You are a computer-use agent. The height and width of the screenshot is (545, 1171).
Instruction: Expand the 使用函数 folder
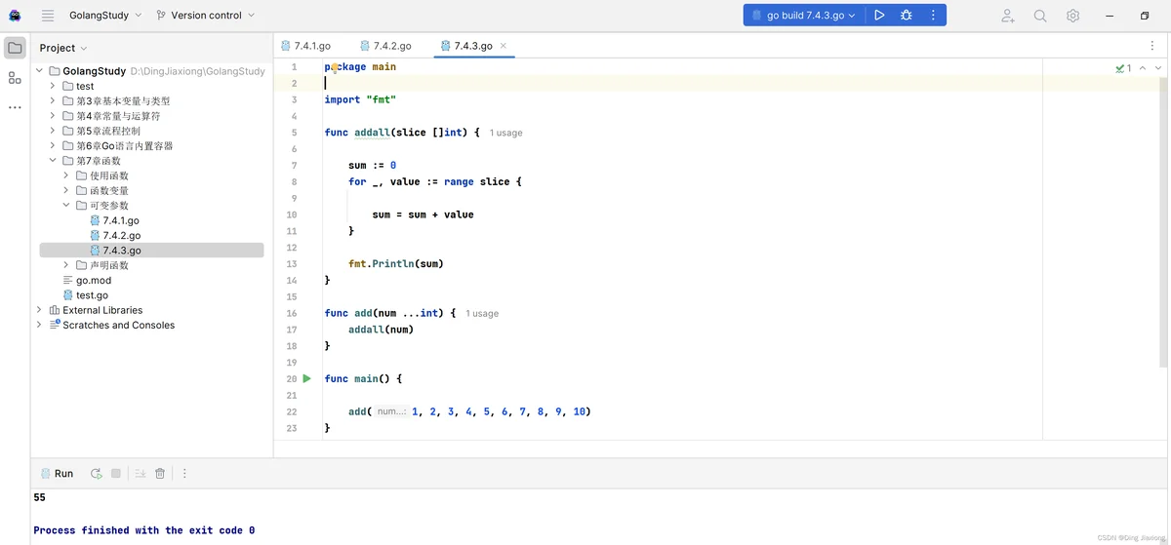coord(66,175)
